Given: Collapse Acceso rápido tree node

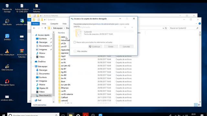Looking at the screenshot, I should [x=33, y=35].
